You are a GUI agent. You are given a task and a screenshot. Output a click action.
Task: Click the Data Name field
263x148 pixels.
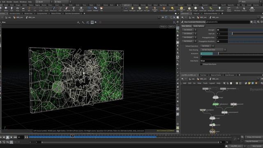(x=232, y=61)
